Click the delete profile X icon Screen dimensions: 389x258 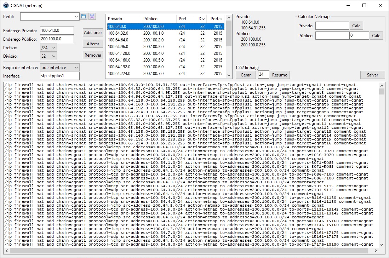[92, 16]
